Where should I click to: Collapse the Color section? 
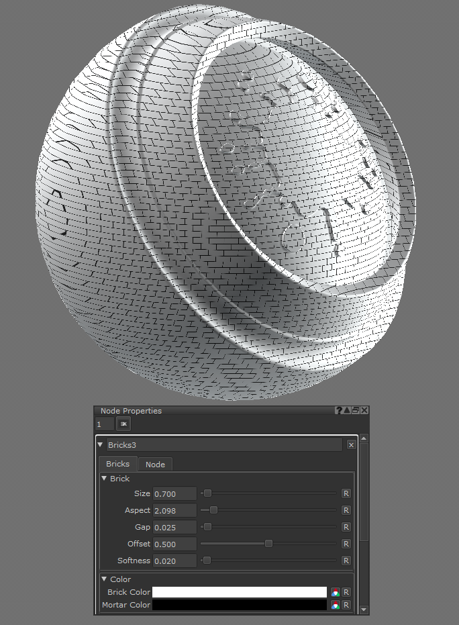(x=104, y=579)
